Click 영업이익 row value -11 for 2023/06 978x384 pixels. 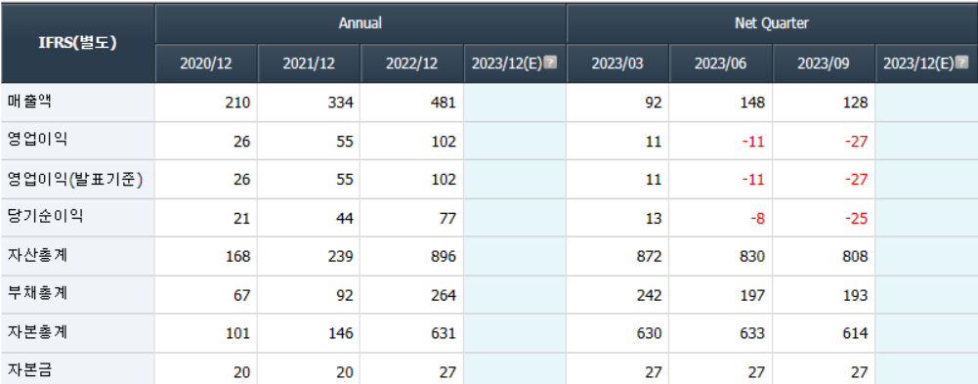tap(753, 142)
